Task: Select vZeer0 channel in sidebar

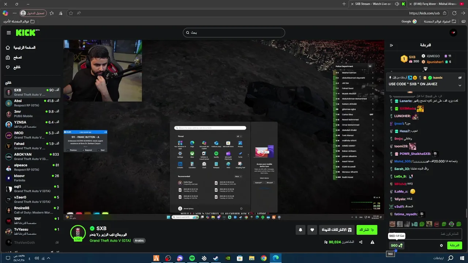Action: tap(32, 199)
